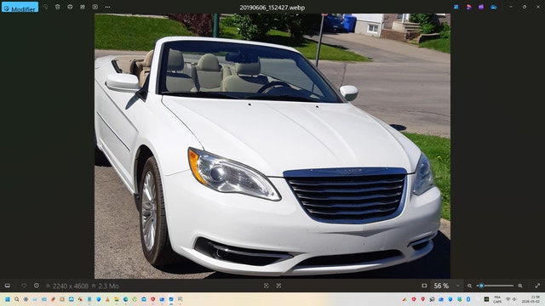Open the VLC cone icon in taskbar
545x306 pixels.
[107, 299]
